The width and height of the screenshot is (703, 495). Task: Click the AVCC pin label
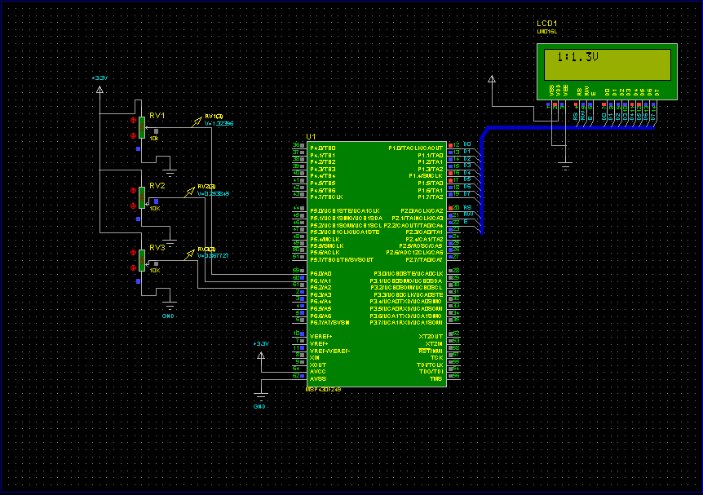pos(318,372)
